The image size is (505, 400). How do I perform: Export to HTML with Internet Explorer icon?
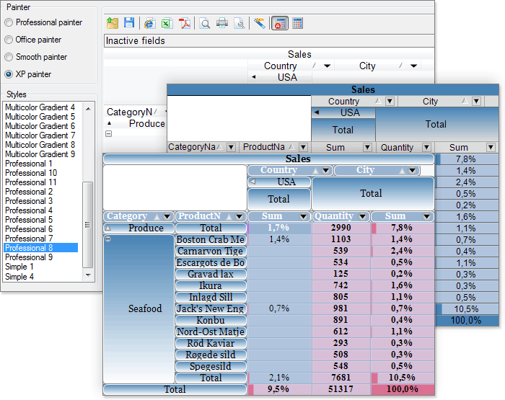point(149,23)
